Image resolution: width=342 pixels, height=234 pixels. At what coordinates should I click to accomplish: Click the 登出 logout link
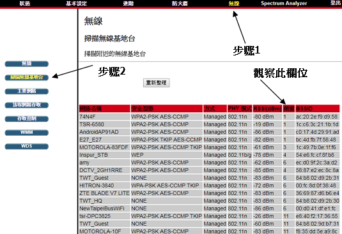coord(336,3)
